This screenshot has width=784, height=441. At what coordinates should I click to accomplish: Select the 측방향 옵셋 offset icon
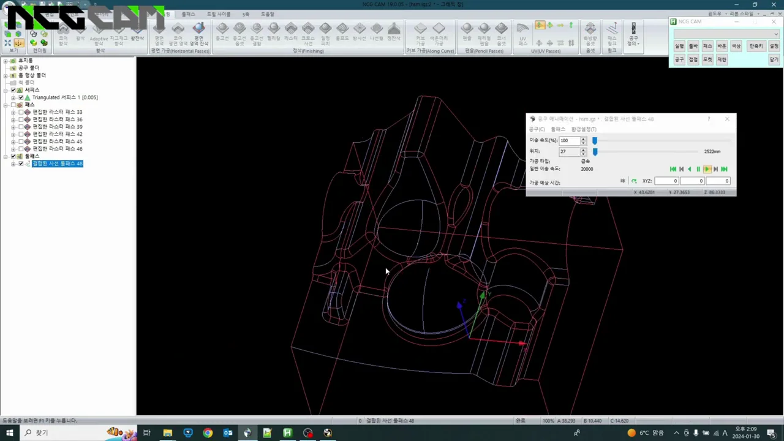(590, 36)
